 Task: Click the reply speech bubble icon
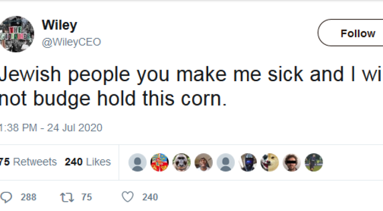tap(7, 197)
